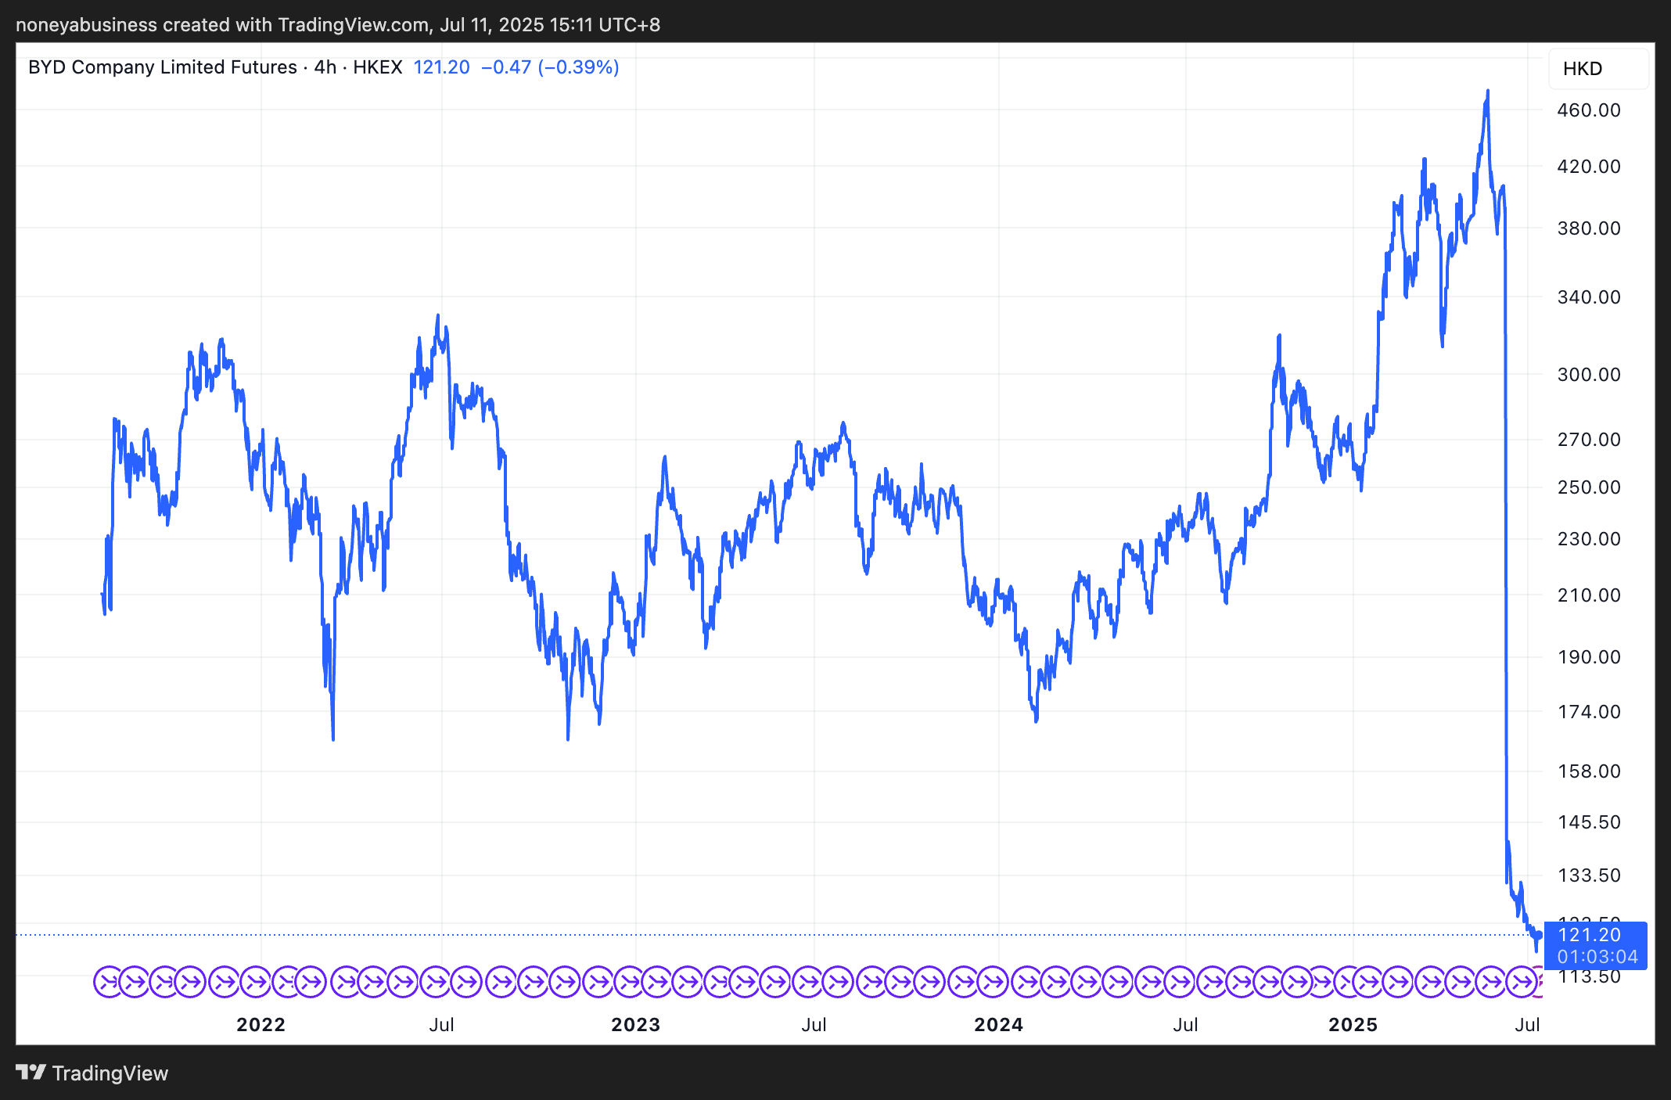Screen dimensions: 1671x1100
Task: Click the 133.50 price axis label
Action: 1589,875
